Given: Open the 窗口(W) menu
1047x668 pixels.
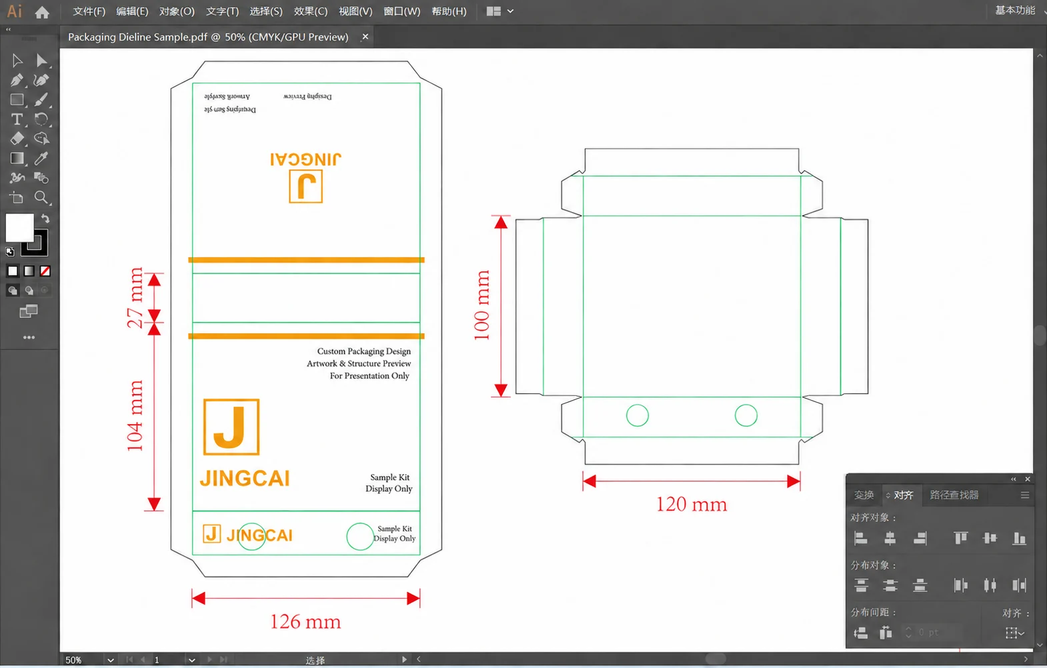Looking at the screenshot, I should coord(401,11).
